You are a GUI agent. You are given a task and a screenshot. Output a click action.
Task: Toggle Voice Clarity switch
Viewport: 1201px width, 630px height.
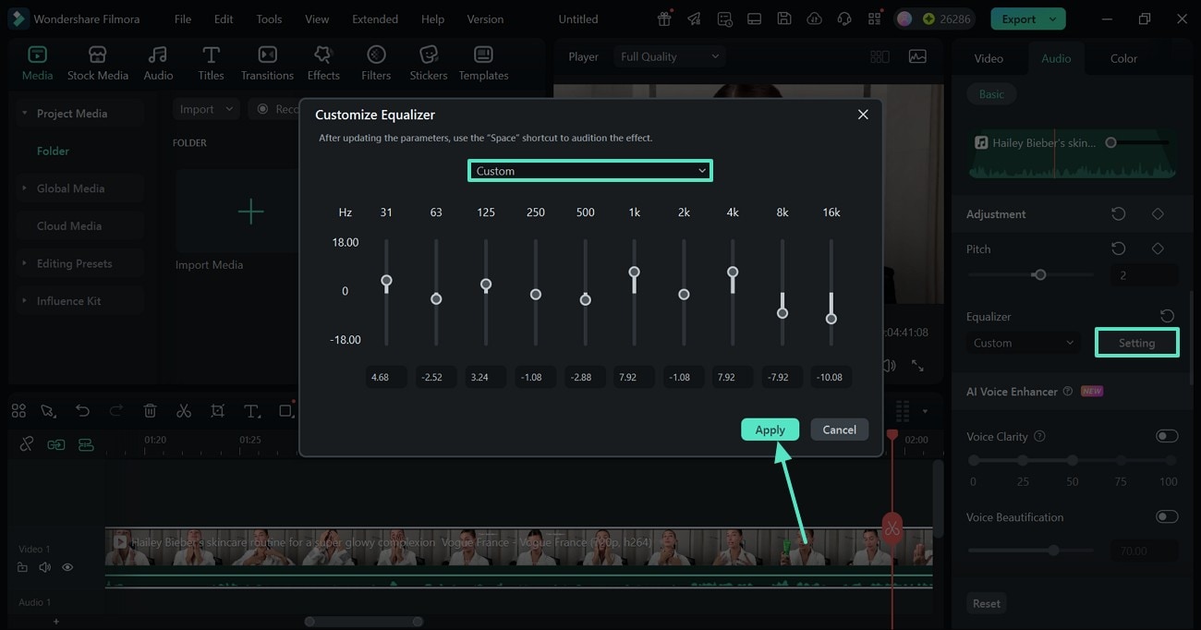pos(1167,436)
